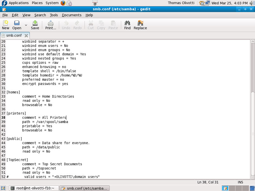This screenshot has height=191, width=255.
Task: Click the line 'winbind separator = +'
Action: coord(43,42)
